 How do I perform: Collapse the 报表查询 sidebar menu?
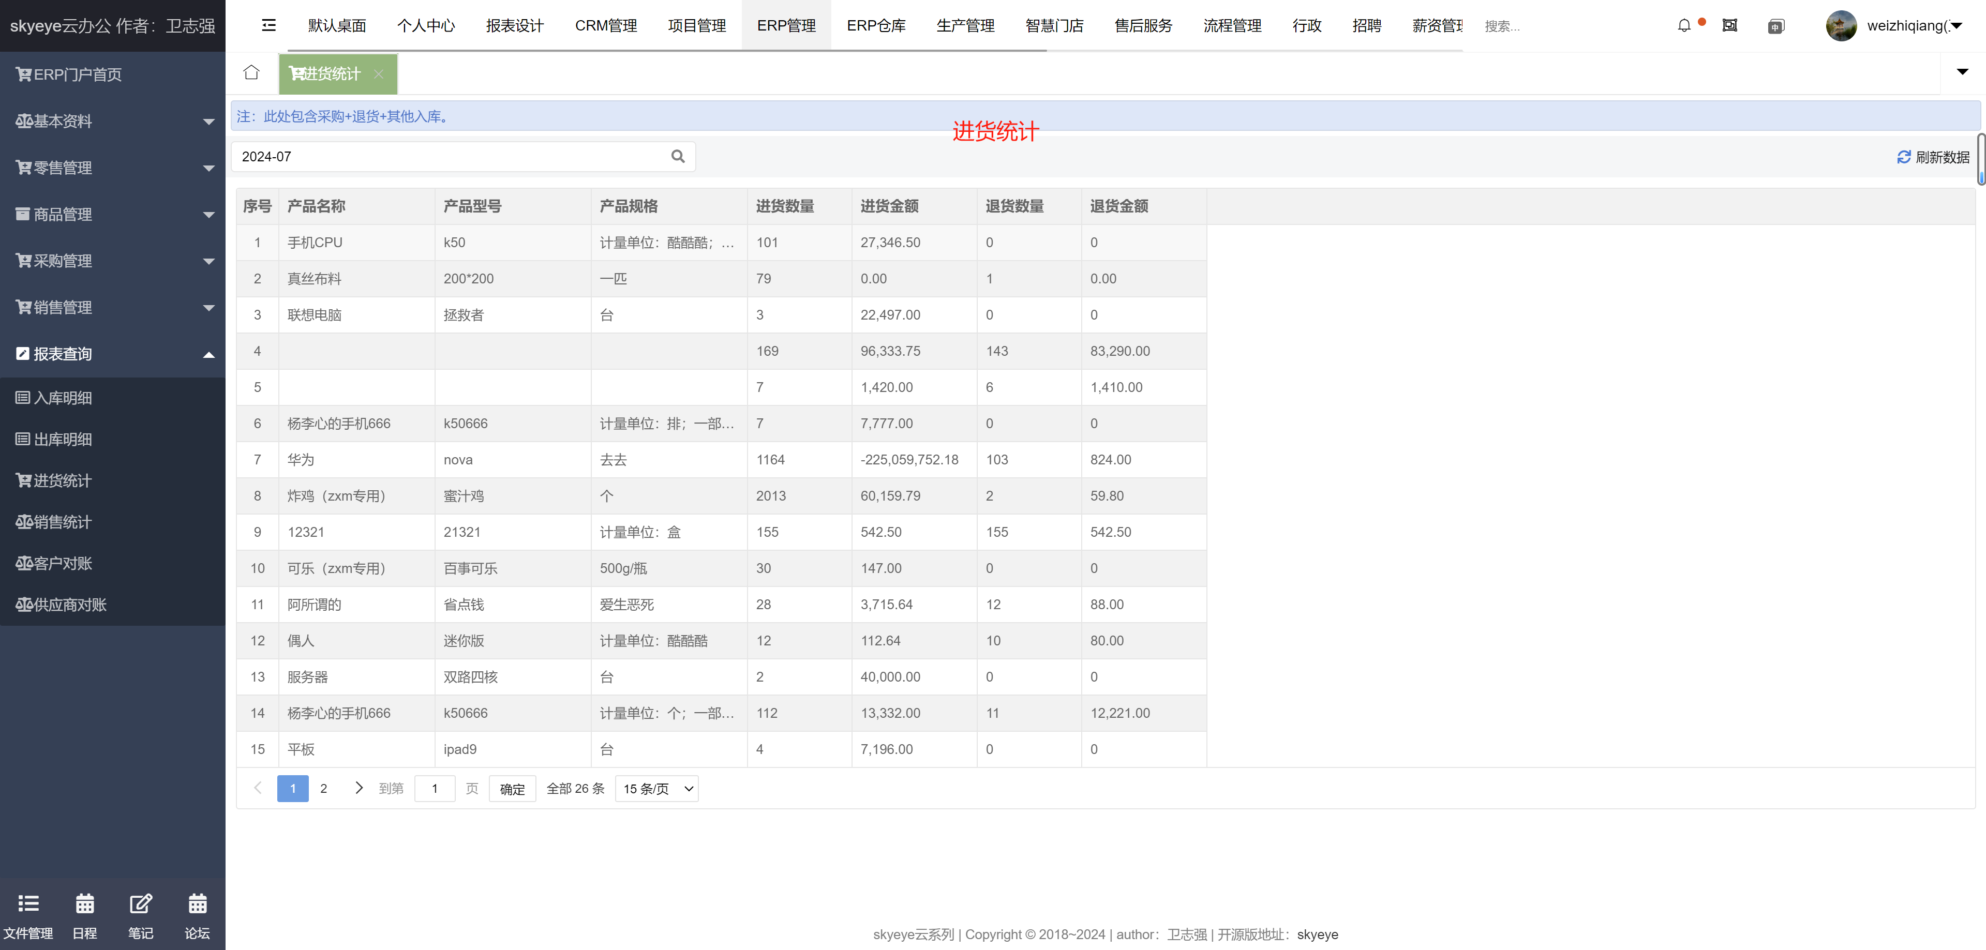pyautogui.click(x=113, y=354)
